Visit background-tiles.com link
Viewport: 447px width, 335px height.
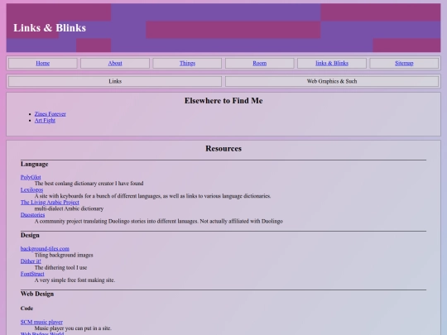coord(45,249)
